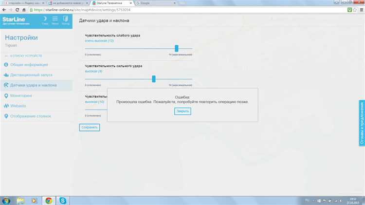
Task: Click the volume speaker tray icon
Action: [341, 201]
